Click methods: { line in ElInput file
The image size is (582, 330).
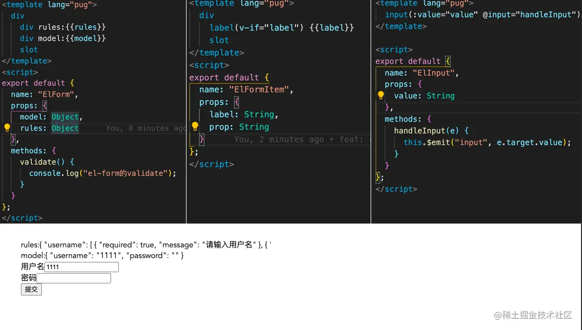(x=408, y=119)
